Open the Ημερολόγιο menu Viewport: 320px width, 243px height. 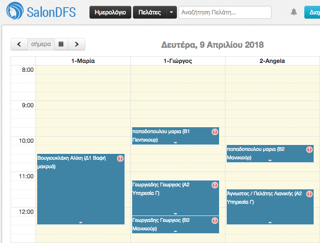pyautogui.click(x=110, y=12)
